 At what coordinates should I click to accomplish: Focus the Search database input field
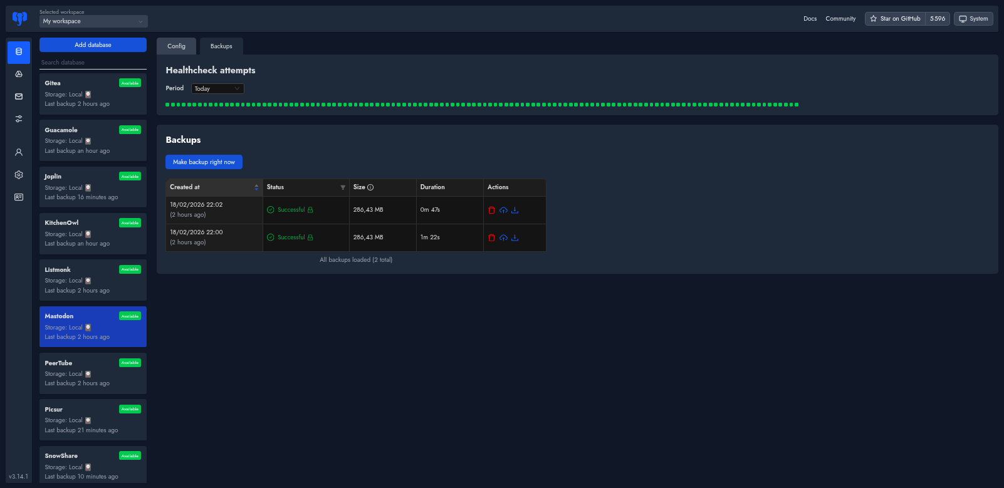tap(93, 63)
